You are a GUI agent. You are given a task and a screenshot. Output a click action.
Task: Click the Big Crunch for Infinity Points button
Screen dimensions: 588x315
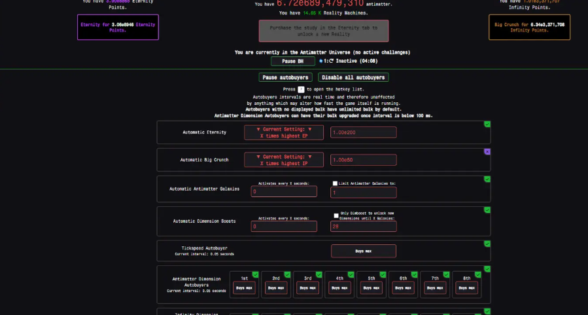pyautogui.click(x=529, y=27)
